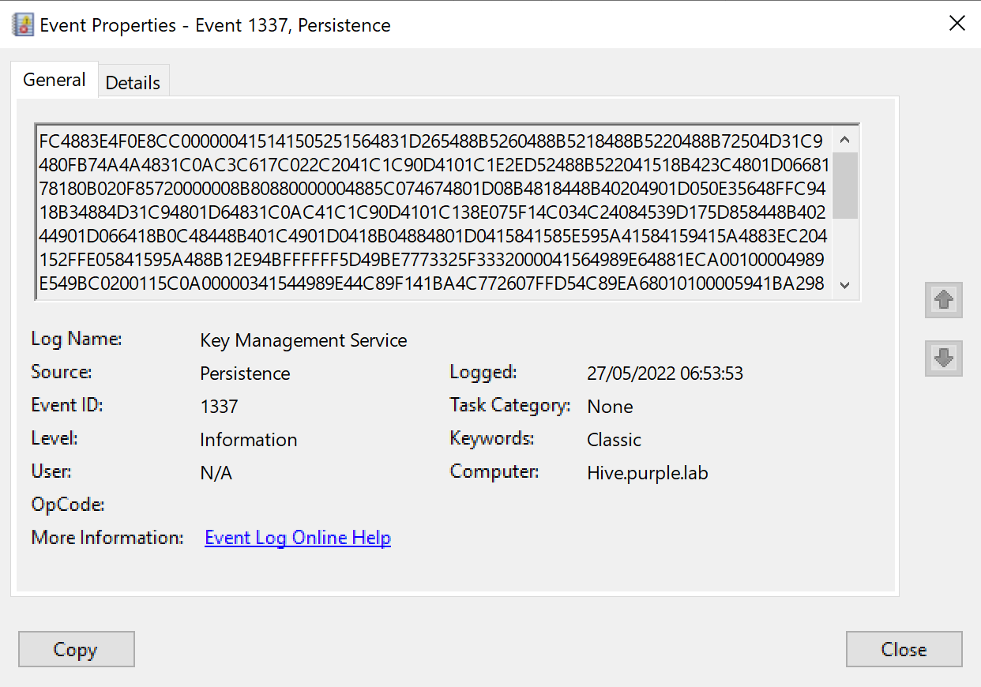981x687 pixels.
Task: Click the Computer value Hive.purple.lab
Action: click(x=648, y=473)
